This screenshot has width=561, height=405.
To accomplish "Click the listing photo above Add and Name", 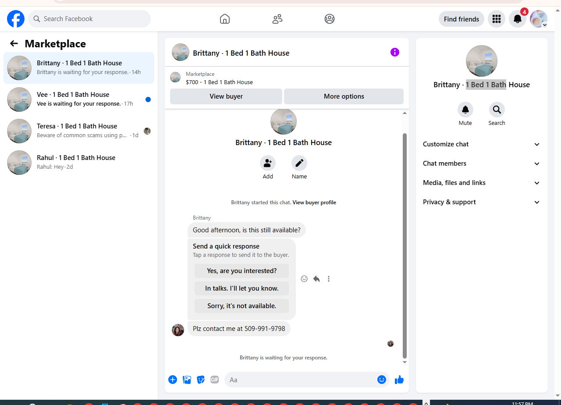I will point(284,121).
